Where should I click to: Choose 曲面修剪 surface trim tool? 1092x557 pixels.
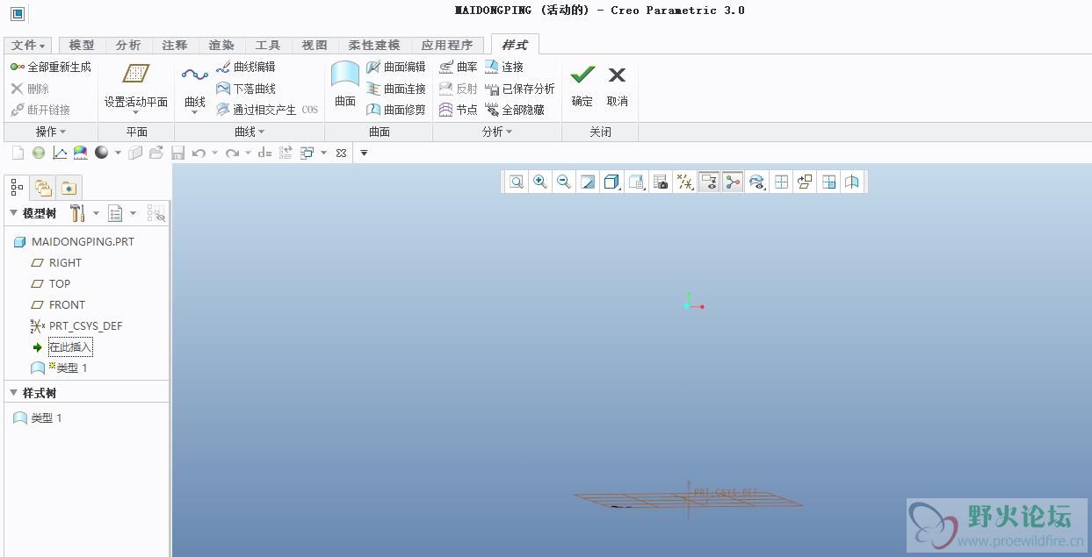395,110
